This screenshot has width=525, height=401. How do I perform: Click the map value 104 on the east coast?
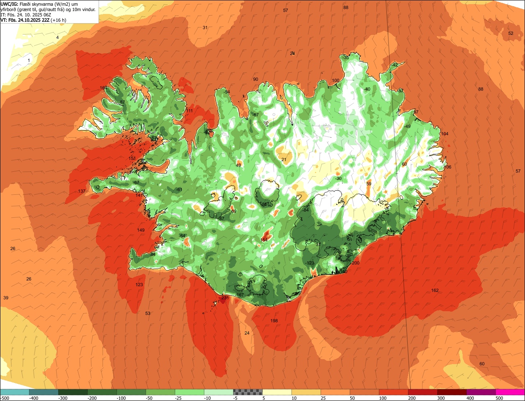click(x=445, y=134)
